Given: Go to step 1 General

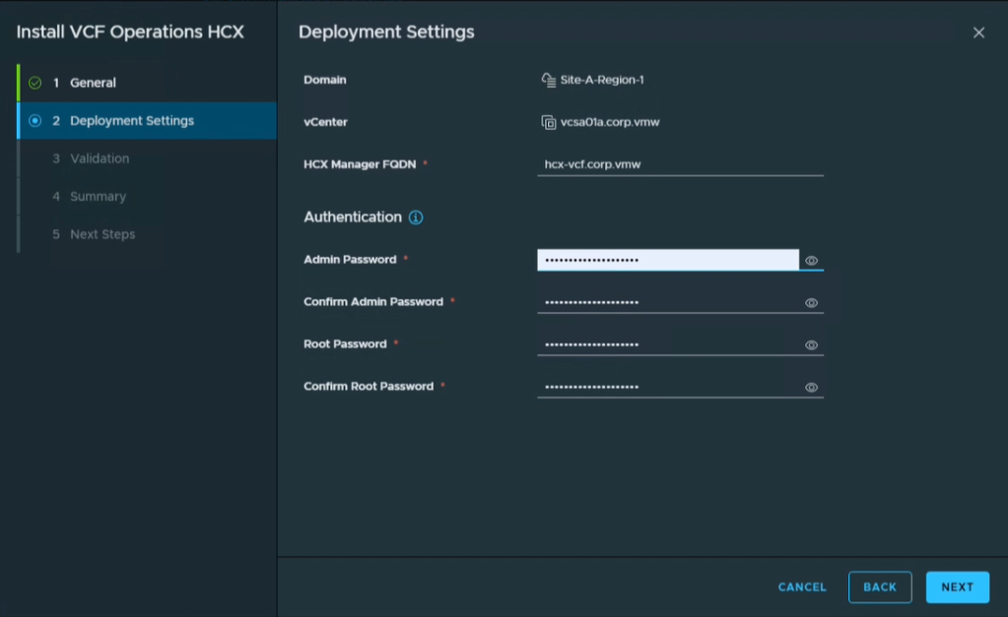Looking at the screenshot, I should pos(148,83).
